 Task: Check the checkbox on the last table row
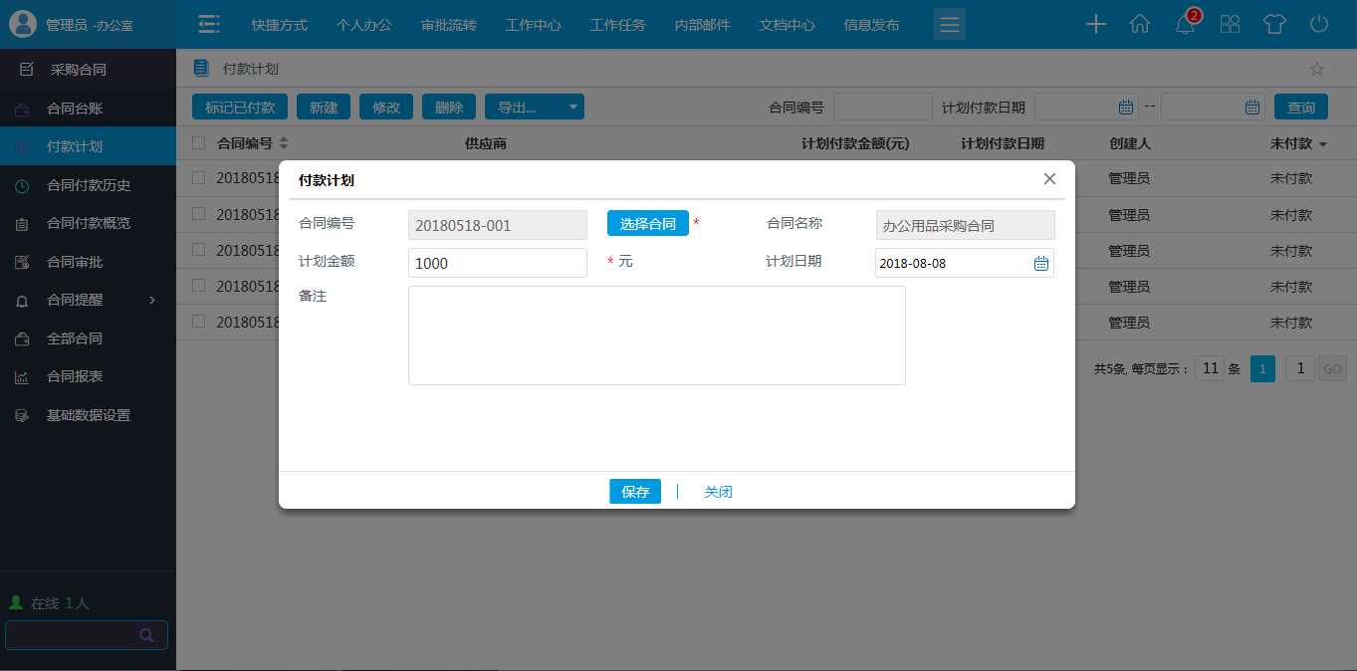197,322
